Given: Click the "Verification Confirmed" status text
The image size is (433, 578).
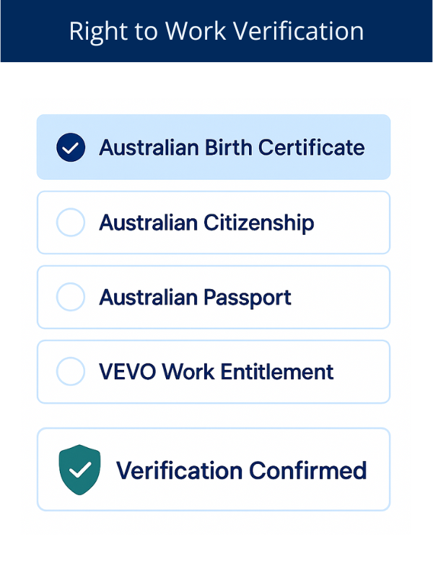Looking at the screenshot, I should (241, 470).
